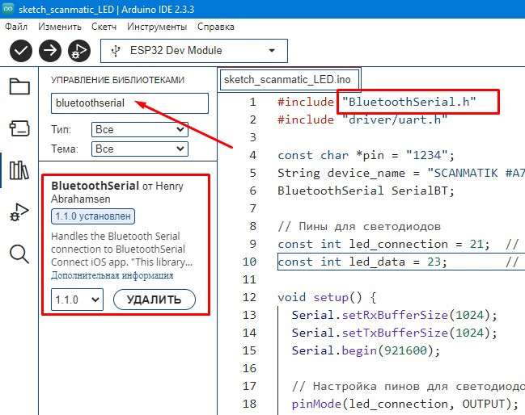Click the comment Пины для светодиодов
This screenshot has height=415, width=525.
pos(359,226)
